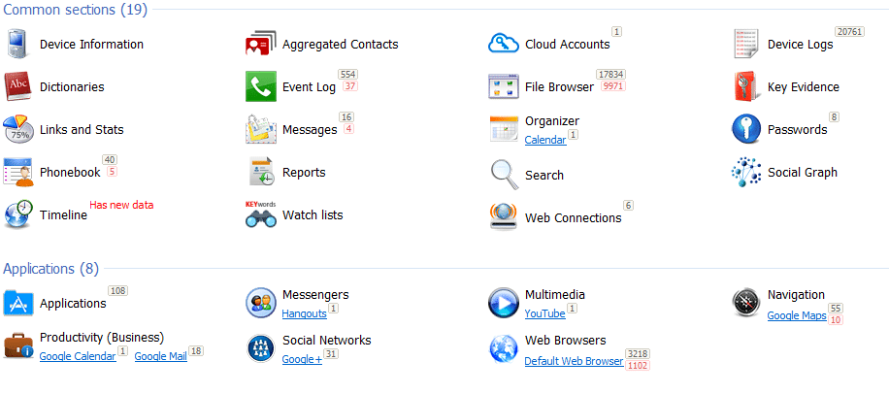Click the Common sections (19) heading
Viewport: 889px width, 394px height.
point(76,10)
